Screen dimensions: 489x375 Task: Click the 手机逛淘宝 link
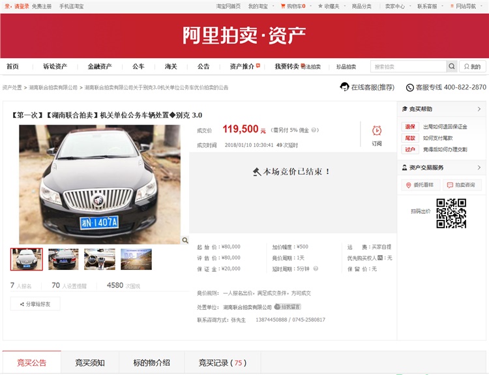click(x=72, y=7)
